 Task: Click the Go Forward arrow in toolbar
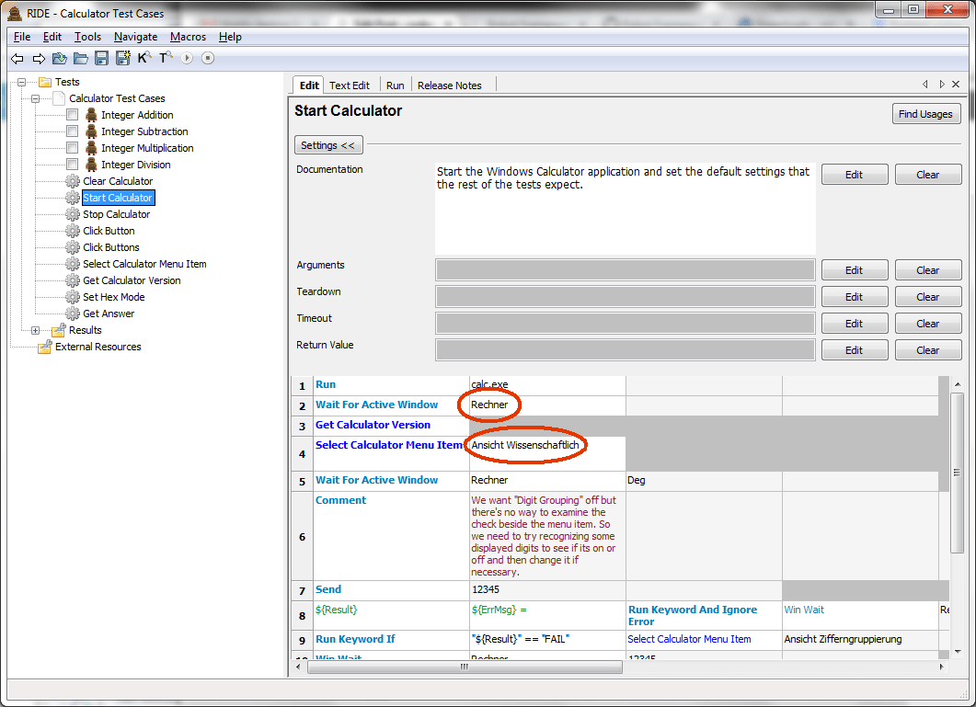pyautogui.click(x=39, y=59)
